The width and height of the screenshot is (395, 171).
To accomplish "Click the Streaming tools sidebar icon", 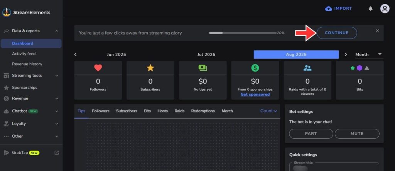I will click(x=6, y=76).
